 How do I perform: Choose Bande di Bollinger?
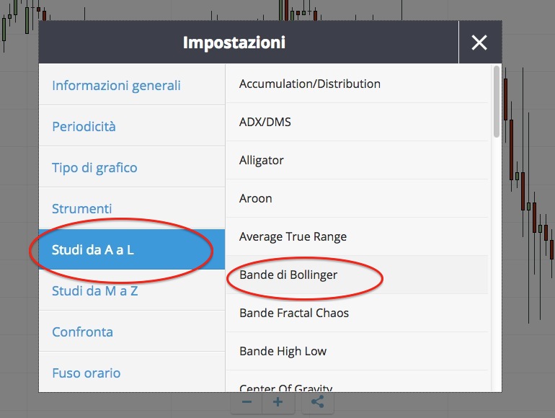tap(357, 275)
